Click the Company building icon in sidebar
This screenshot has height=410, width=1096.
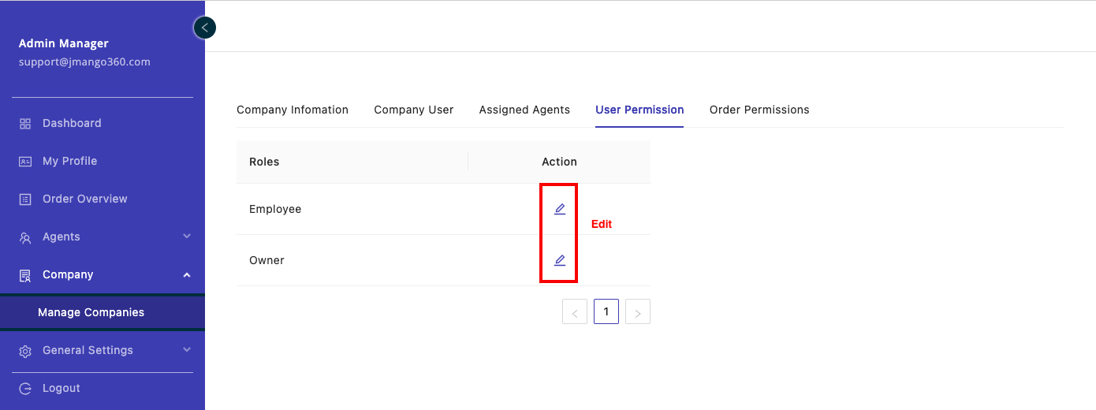coord(25,275)
